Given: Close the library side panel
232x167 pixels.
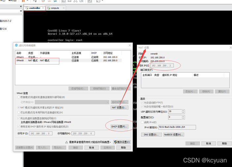Looking at the screenshot, I should click(21, 6).
